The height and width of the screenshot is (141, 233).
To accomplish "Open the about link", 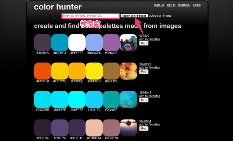I will [197, 5].
